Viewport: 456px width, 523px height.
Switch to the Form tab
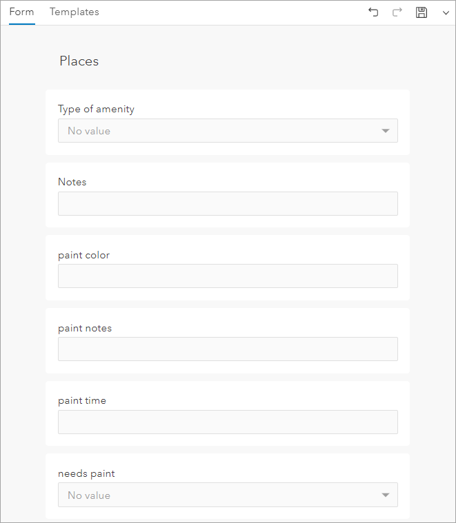point(21,12)
